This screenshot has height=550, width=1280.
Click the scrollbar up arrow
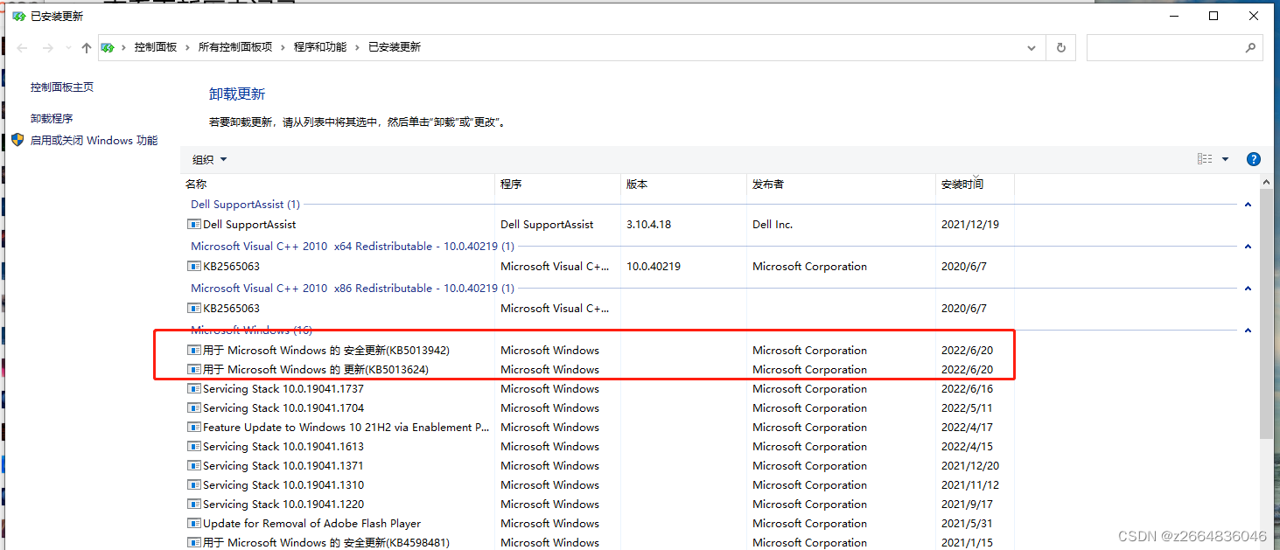pyautogui.click(x=1266, y=181)
